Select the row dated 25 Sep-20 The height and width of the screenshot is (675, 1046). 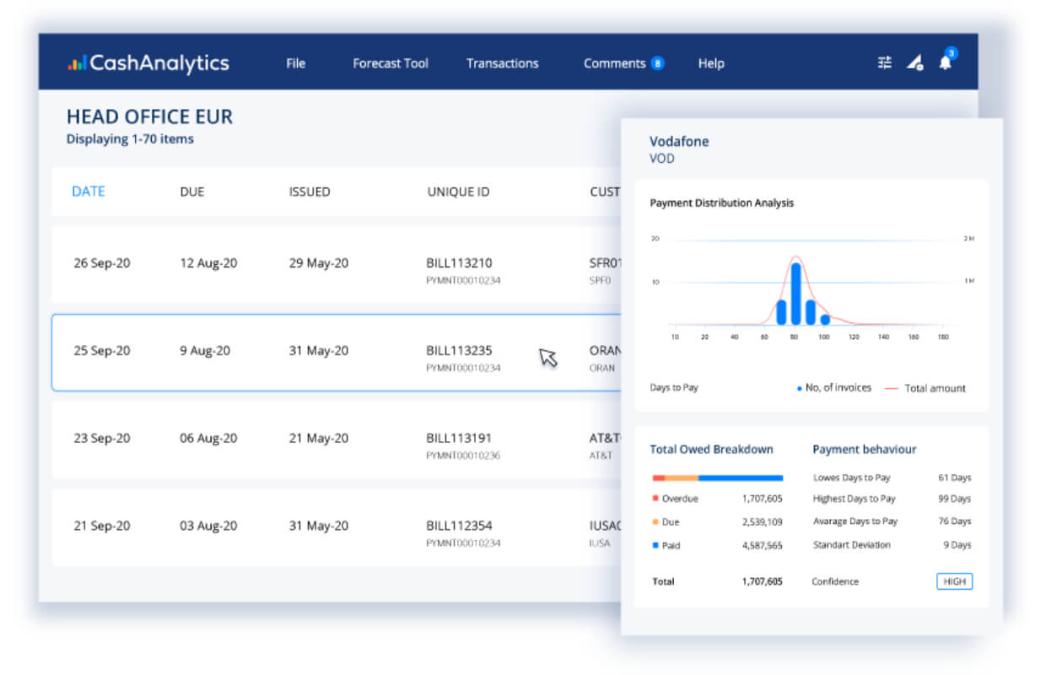[337, 353]
